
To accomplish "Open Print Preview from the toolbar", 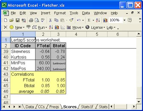I will tap(37, 20).
